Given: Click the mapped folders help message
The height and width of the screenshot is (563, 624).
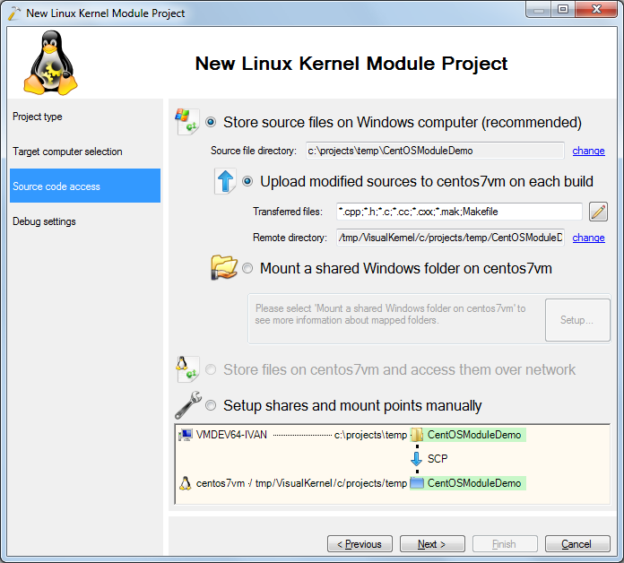Looking at the screenshot, I should pos(390,315).
